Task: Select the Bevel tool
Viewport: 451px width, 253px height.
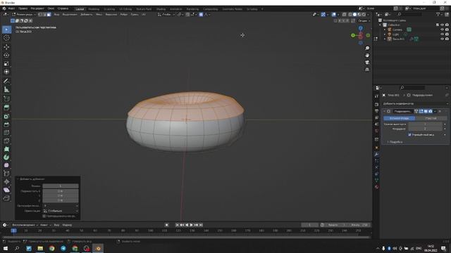Action: tap(6, 124)
